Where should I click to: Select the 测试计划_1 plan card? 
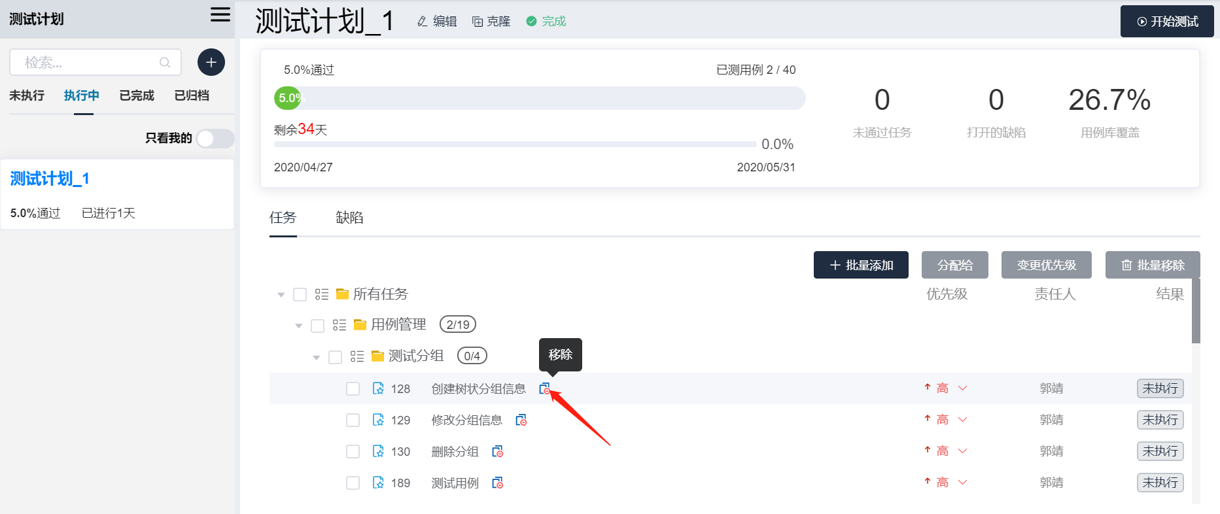point(117,194)
